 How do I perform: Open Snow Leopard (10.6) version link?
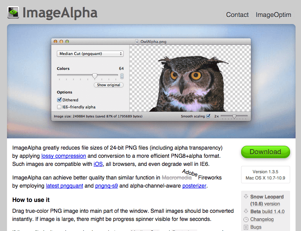tap(267, 200)
